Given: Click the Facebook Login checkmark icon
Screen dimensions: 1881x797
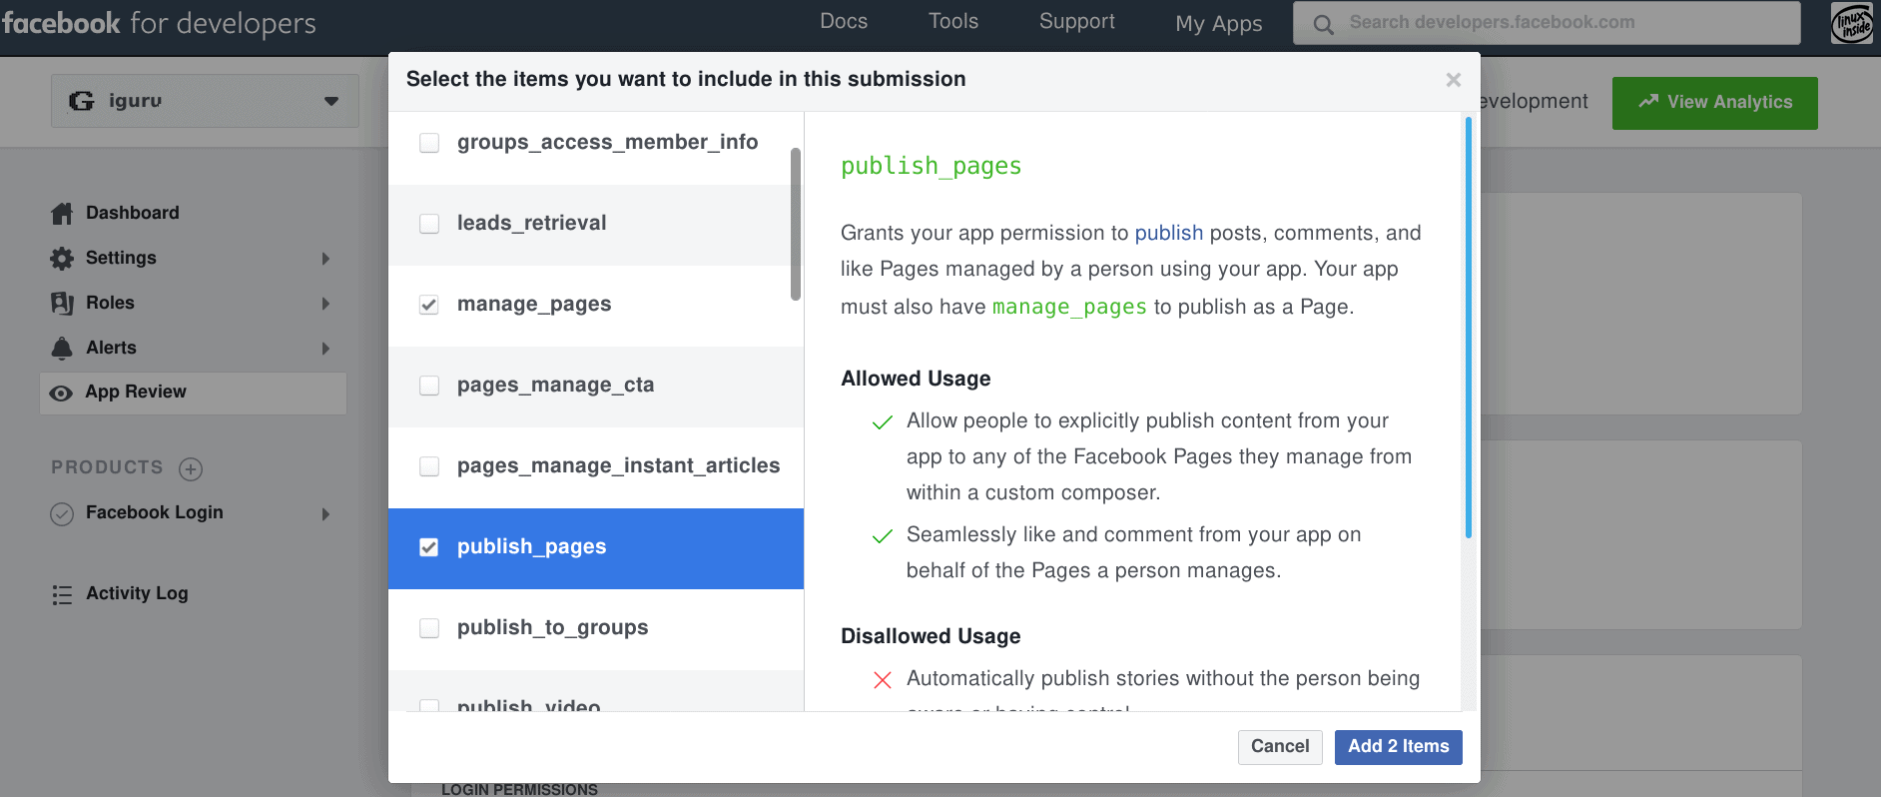Looking at the screenshot, I should (62, 513).
